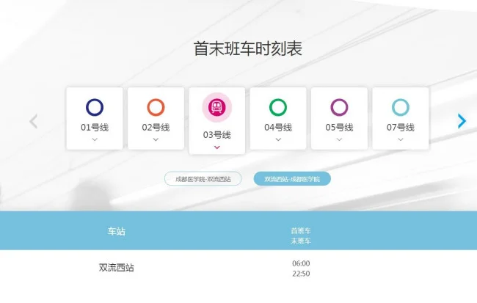Image resolution: width=477 pixels, height=303 pixels.
Task: Click the 车站 column header
Action: (116, 231)
